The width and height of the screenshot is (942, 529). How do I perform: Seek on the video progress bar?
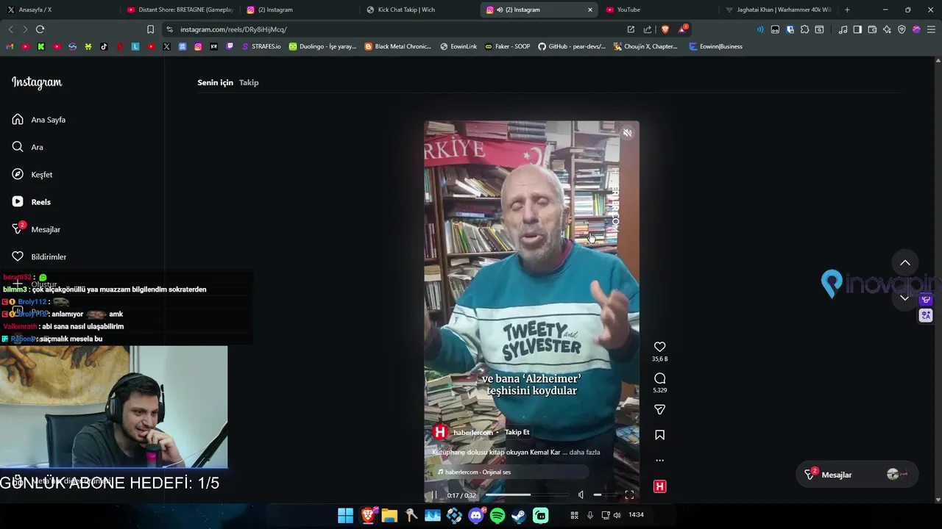coord(527,495)
